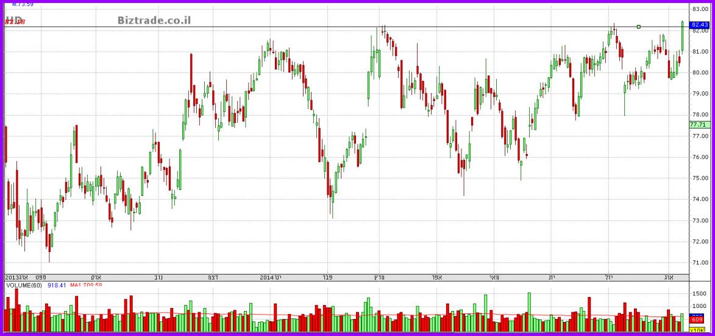Click the מאי month on the time axis
Screen dimensions: 715x336
click(x=494, y=276)
